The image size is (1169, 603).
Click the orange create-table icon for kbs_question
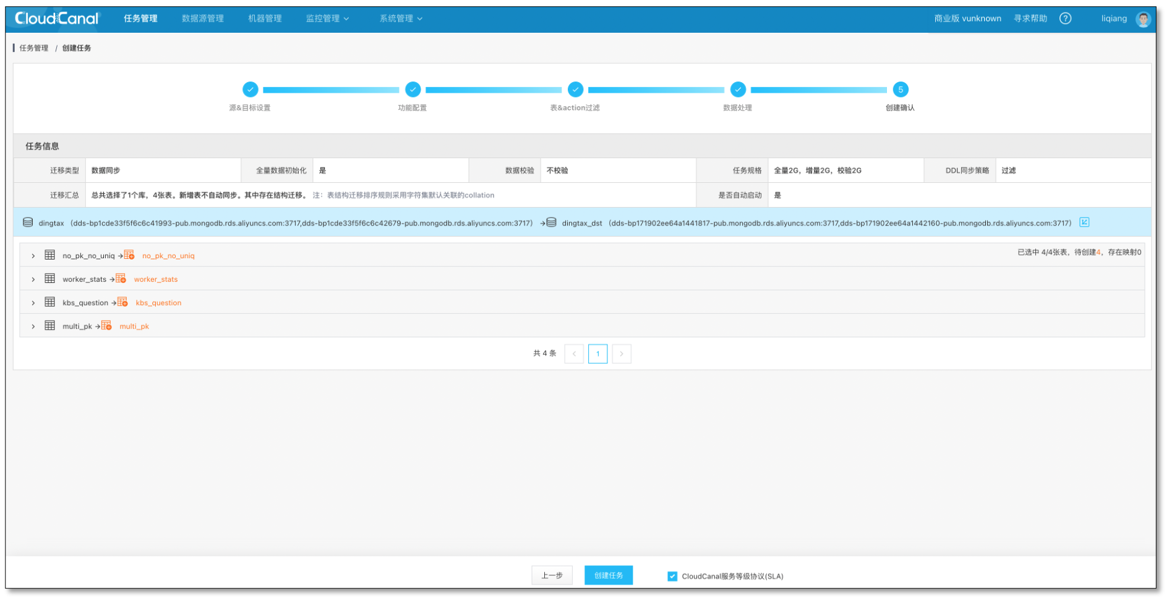click(x=123, y=301)
